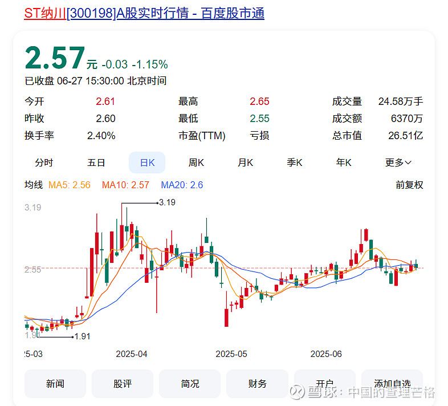The height and width of the screenshot is (406, 448).
Task: Switch to the 分时 chart tab
Action: (44, 163)
